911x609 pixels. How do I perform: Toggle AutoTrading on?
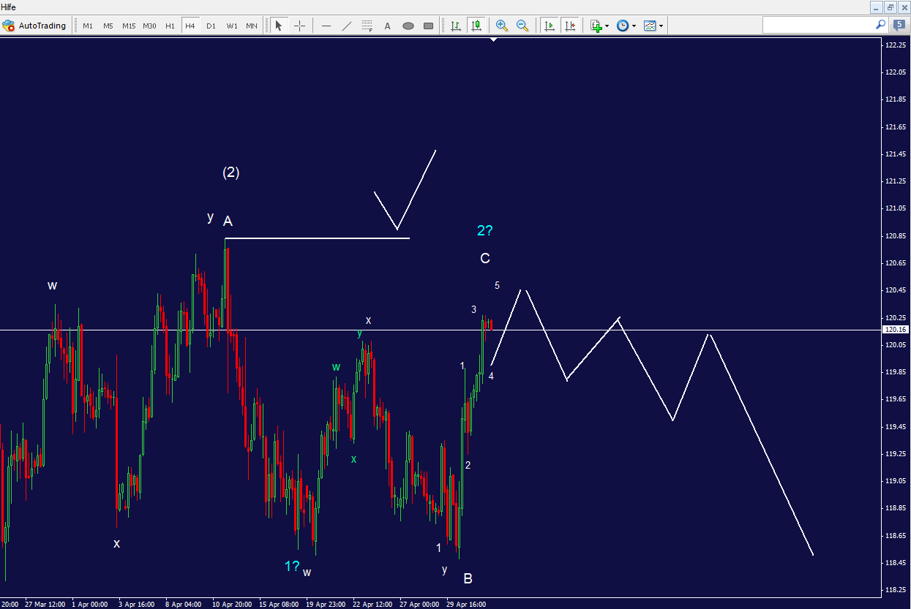pyautogui.click(x=35, y=25)
